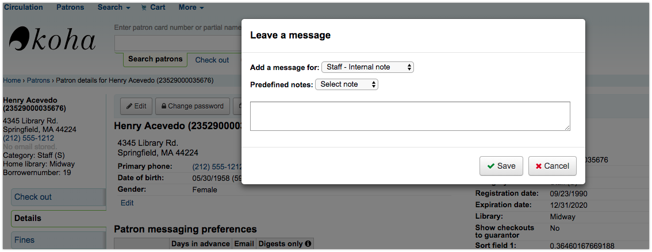This screenshot has height=252, width=652.
Task: Expand the Predefined notes select box
Action: click(347, 84)
